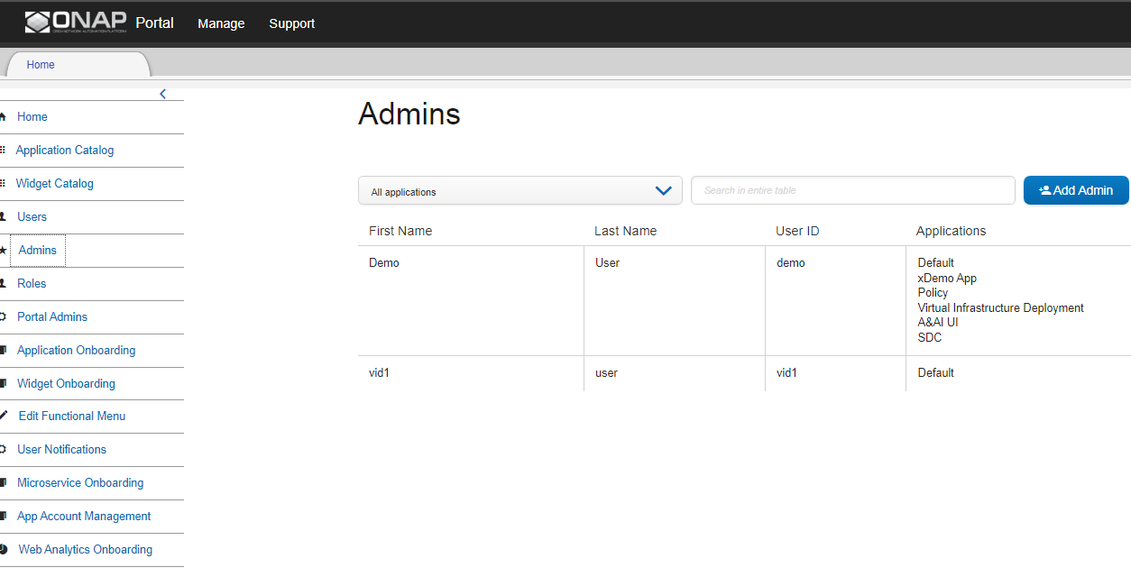Click the grid icon beside Widget Catalog

pos(3,183)
